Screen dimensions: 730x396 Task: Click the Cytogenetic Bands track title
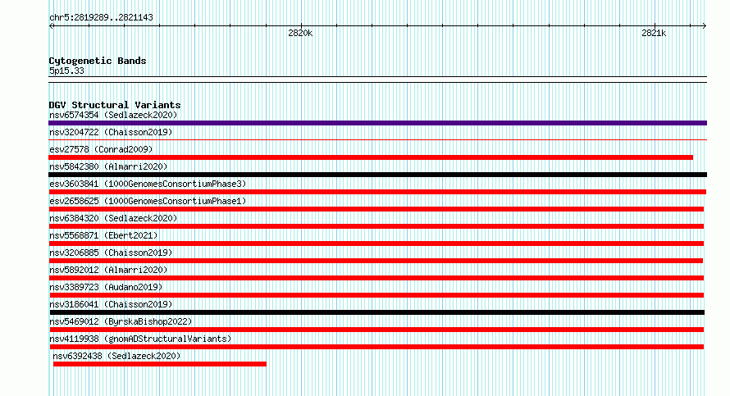[98, 61]
